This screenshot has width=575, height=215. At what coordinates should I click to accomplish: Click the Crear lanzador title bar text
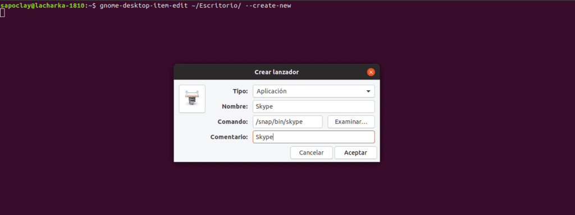276,72
